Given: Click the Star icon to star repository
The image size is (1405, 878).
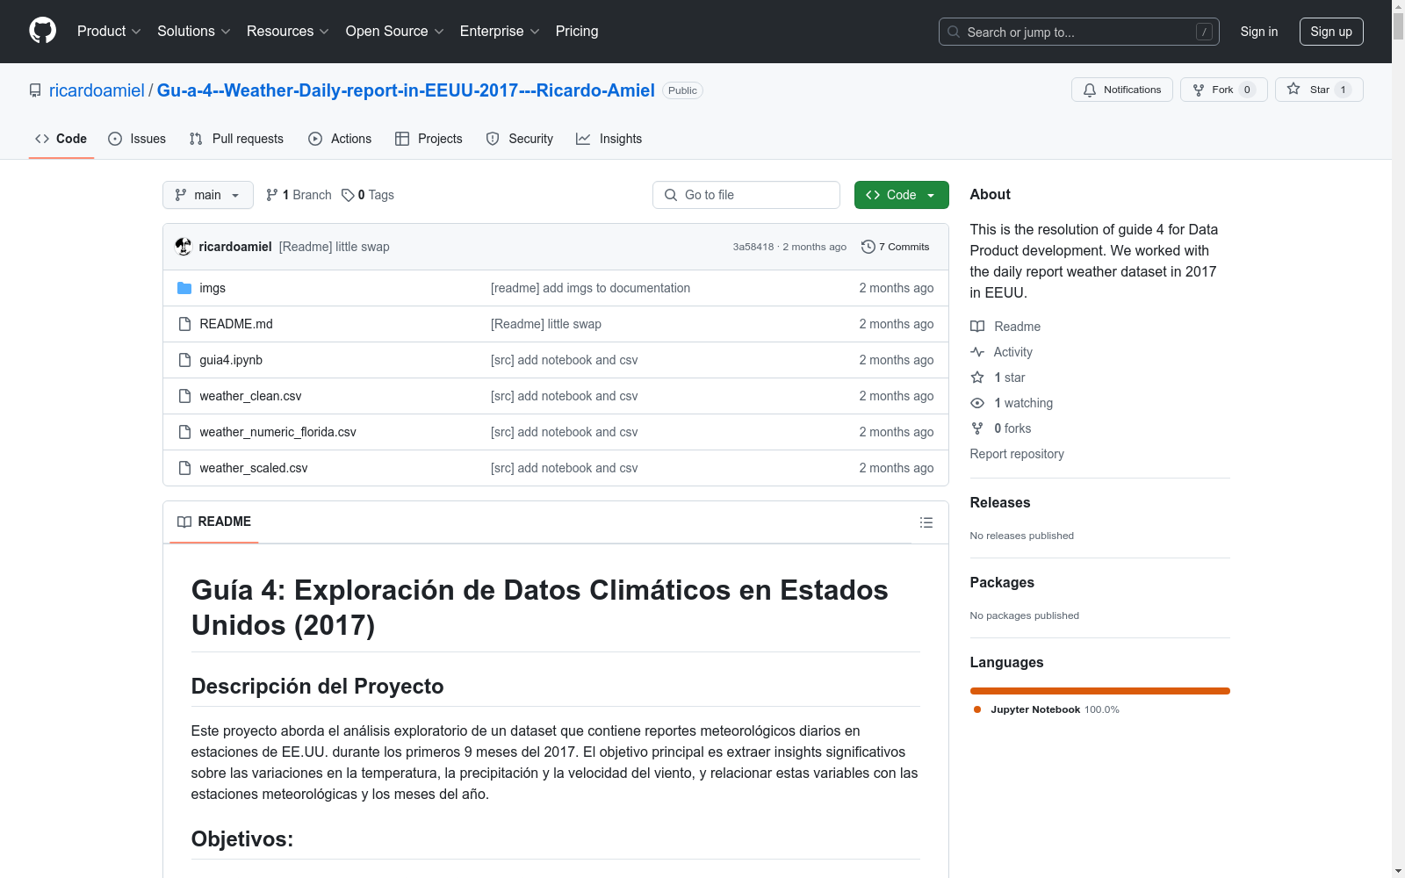Looking at the screenshot, I should (1293, 89).
